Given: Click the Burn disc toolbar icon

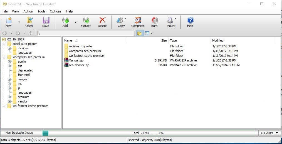Looking at the screenshot, I should 155,20.
